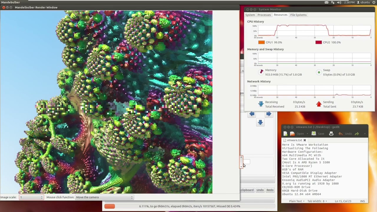The height and width of the screenshot is (212, 377).
Task: Click the Total Sent value 23.7 KiB
Action: pos(358,107)
